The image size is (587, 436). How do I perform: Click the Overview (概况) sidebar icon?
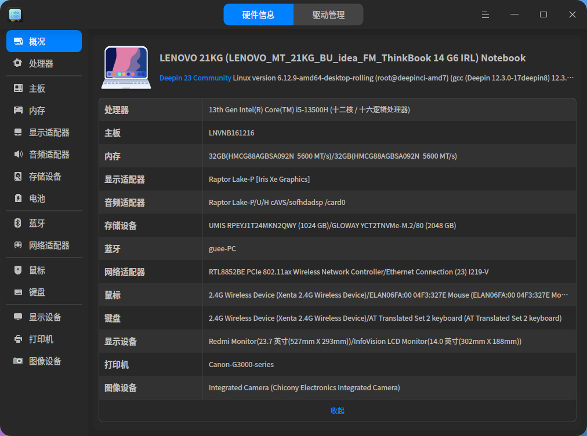[18, 41]
